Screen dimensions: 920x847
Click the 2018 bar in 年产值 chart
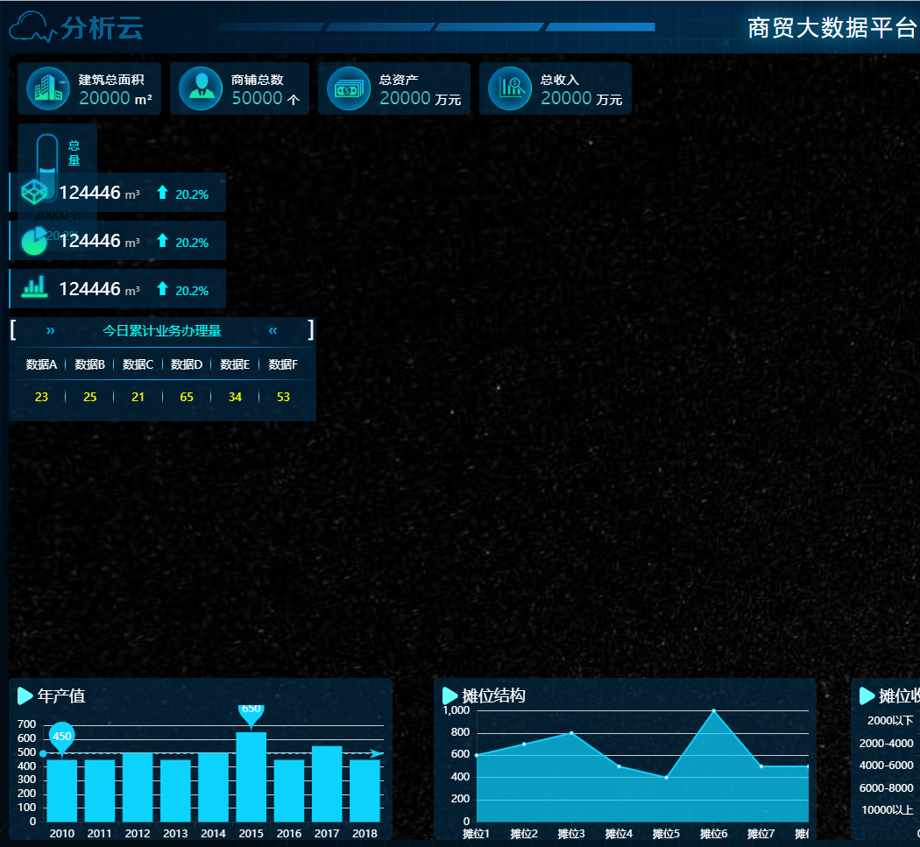(364, 791)
